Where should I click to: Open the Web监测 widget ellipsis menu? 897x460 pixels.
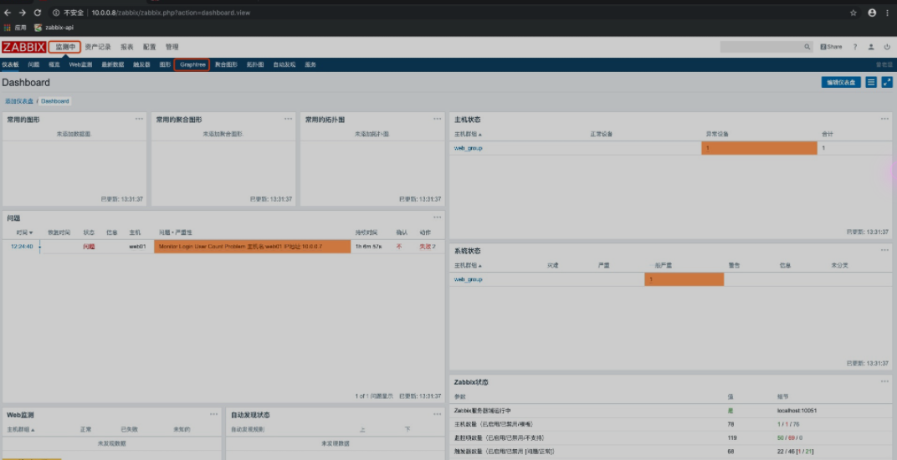pos(213,414)
